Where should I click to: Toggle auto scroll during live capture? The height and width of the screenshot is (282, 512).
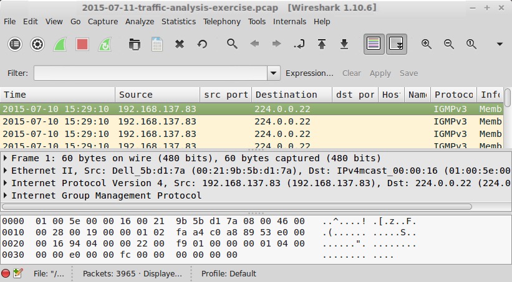(397, 44)
